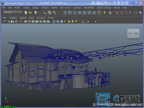The width and height of the screenshot is (144, 108).
Task: Open the Panels menu
Action: tap(51, 18)
